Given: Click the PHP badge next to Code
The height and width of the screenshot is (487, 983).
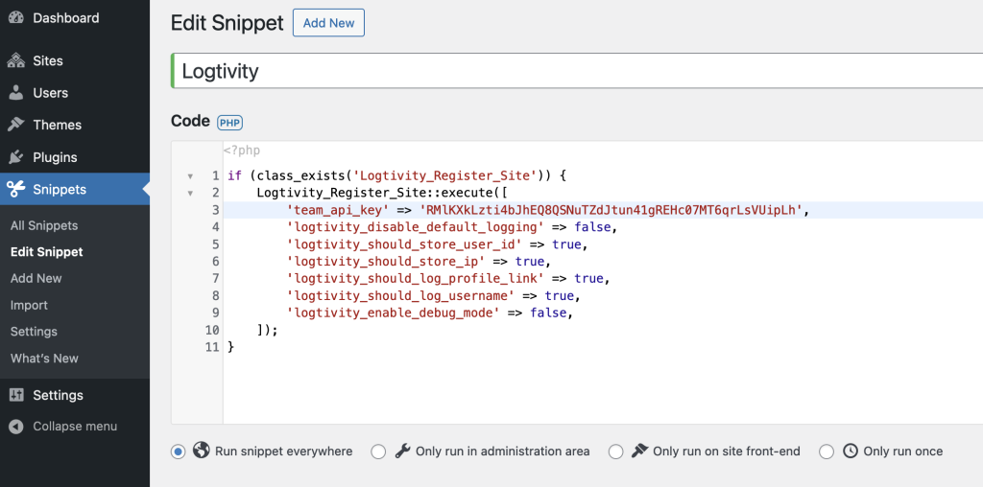Looking at the screenshot, I should click(x=229, y=123).
